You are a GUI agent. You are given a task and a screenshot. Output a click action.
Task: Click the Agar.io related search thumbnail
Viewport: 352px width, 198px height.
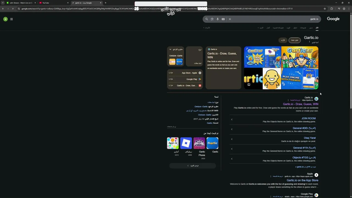click(173, 143)
